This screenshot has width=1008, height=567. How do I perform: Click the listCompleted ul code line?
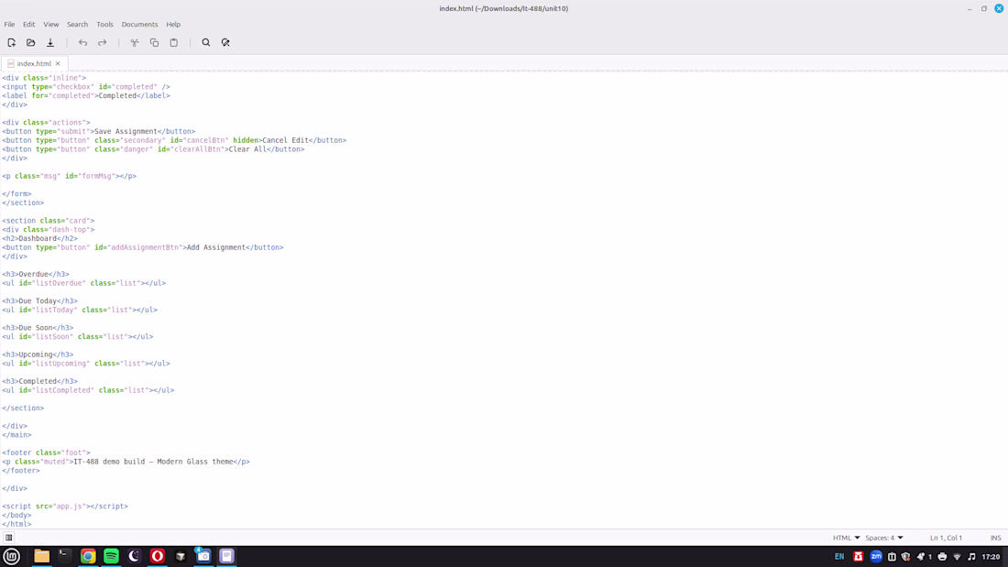click(88, 390)
